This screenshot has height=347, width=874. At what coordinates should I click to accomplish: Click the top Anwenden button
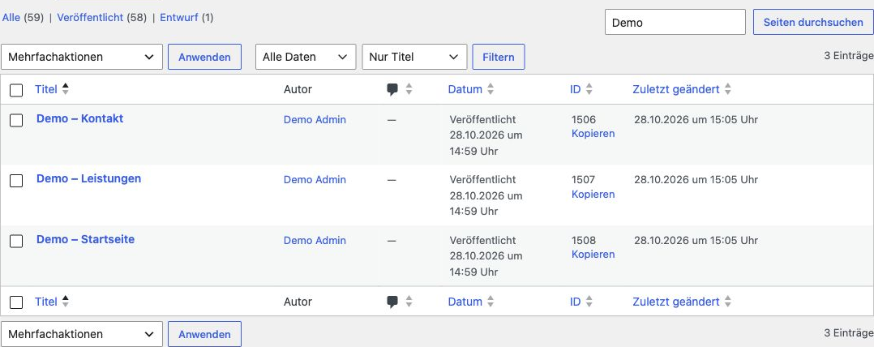click(204, 57)
